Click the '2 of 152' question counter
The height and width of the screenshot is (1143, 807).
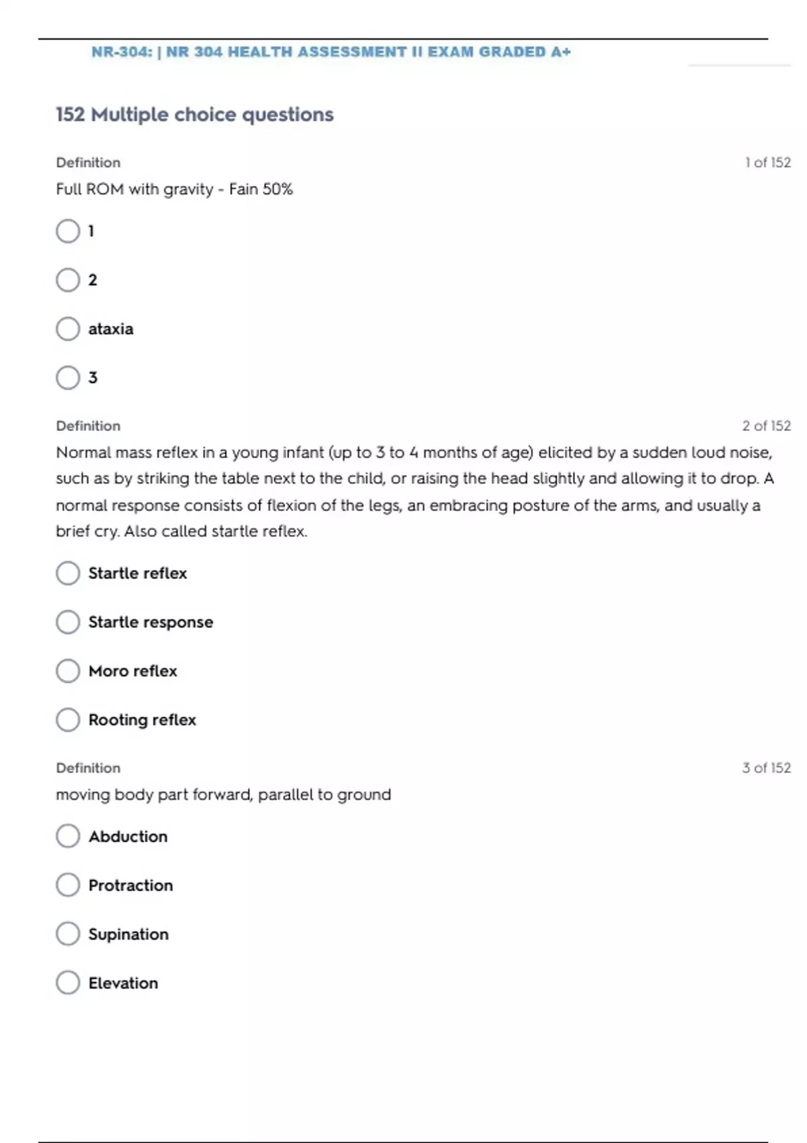[766, 426]
